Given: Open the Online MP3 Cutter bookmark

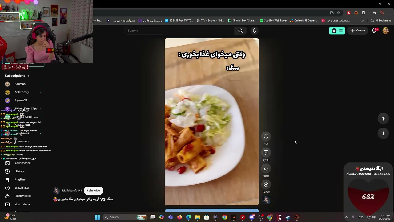Looking at the screenshot, I should pyautogui.click(x=304, y=21).
